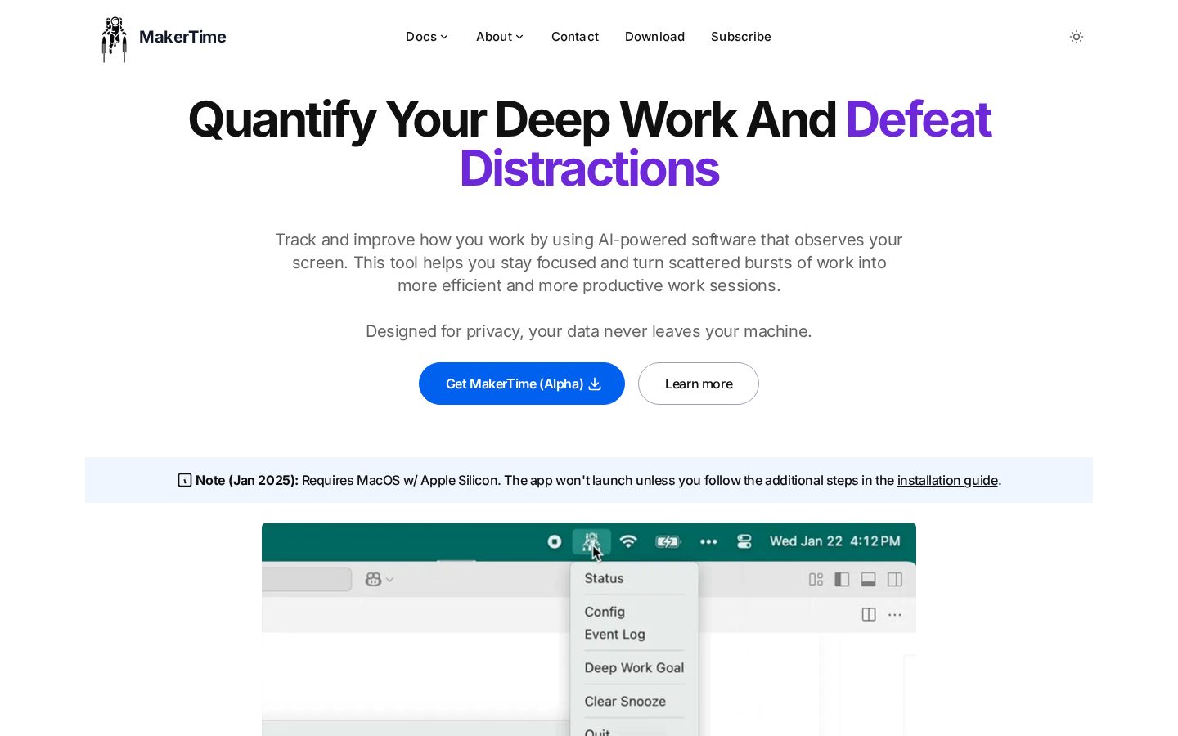
Task: Click the "Defeat Distractions" purple headline text
Action: coord(726,144)
